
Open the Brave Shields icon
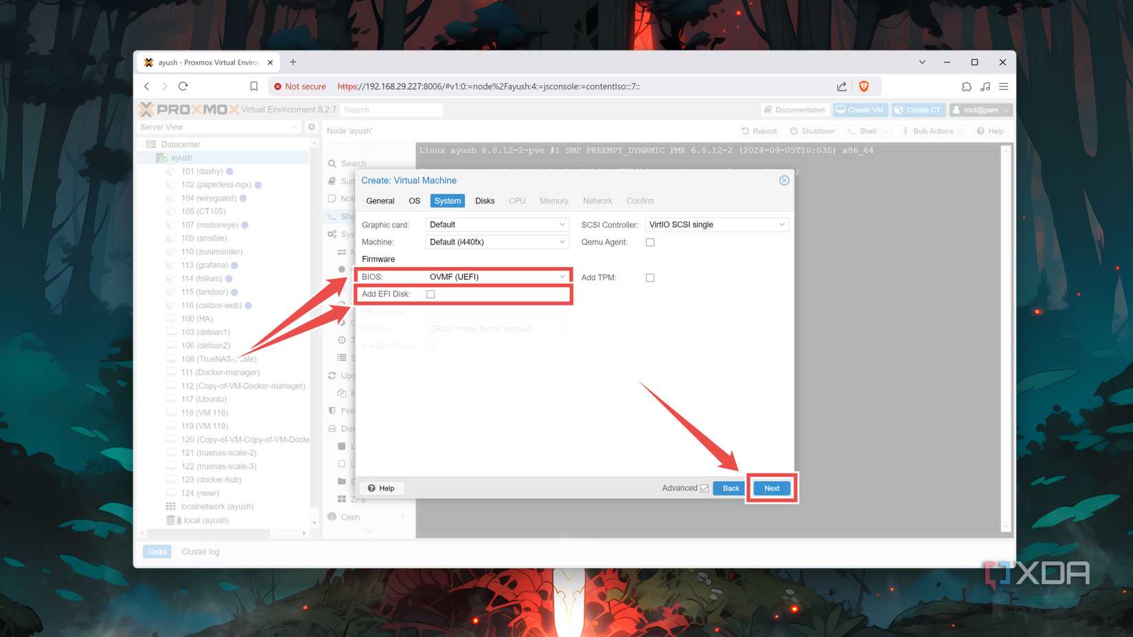[864, 86]
